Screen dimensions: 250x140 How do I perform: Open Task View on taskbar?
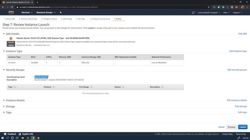pyautogui.click(x=17, y=138)
